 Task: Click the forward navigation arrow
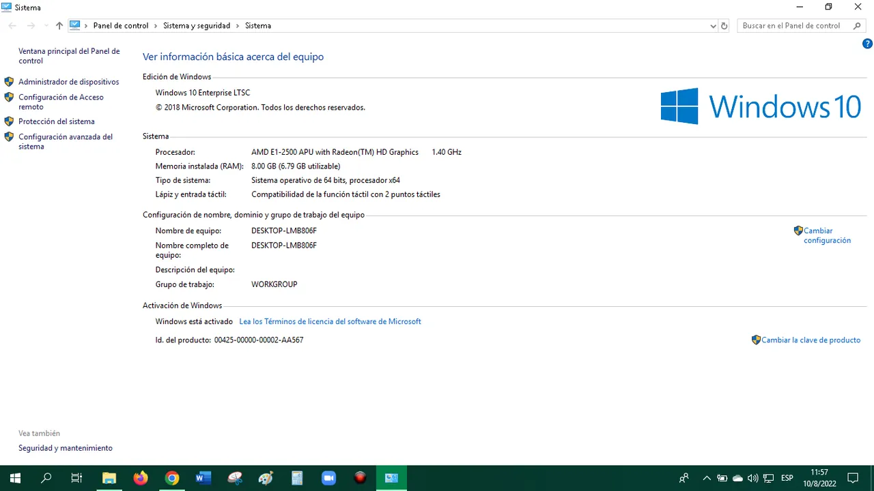[x=31, y=26]
